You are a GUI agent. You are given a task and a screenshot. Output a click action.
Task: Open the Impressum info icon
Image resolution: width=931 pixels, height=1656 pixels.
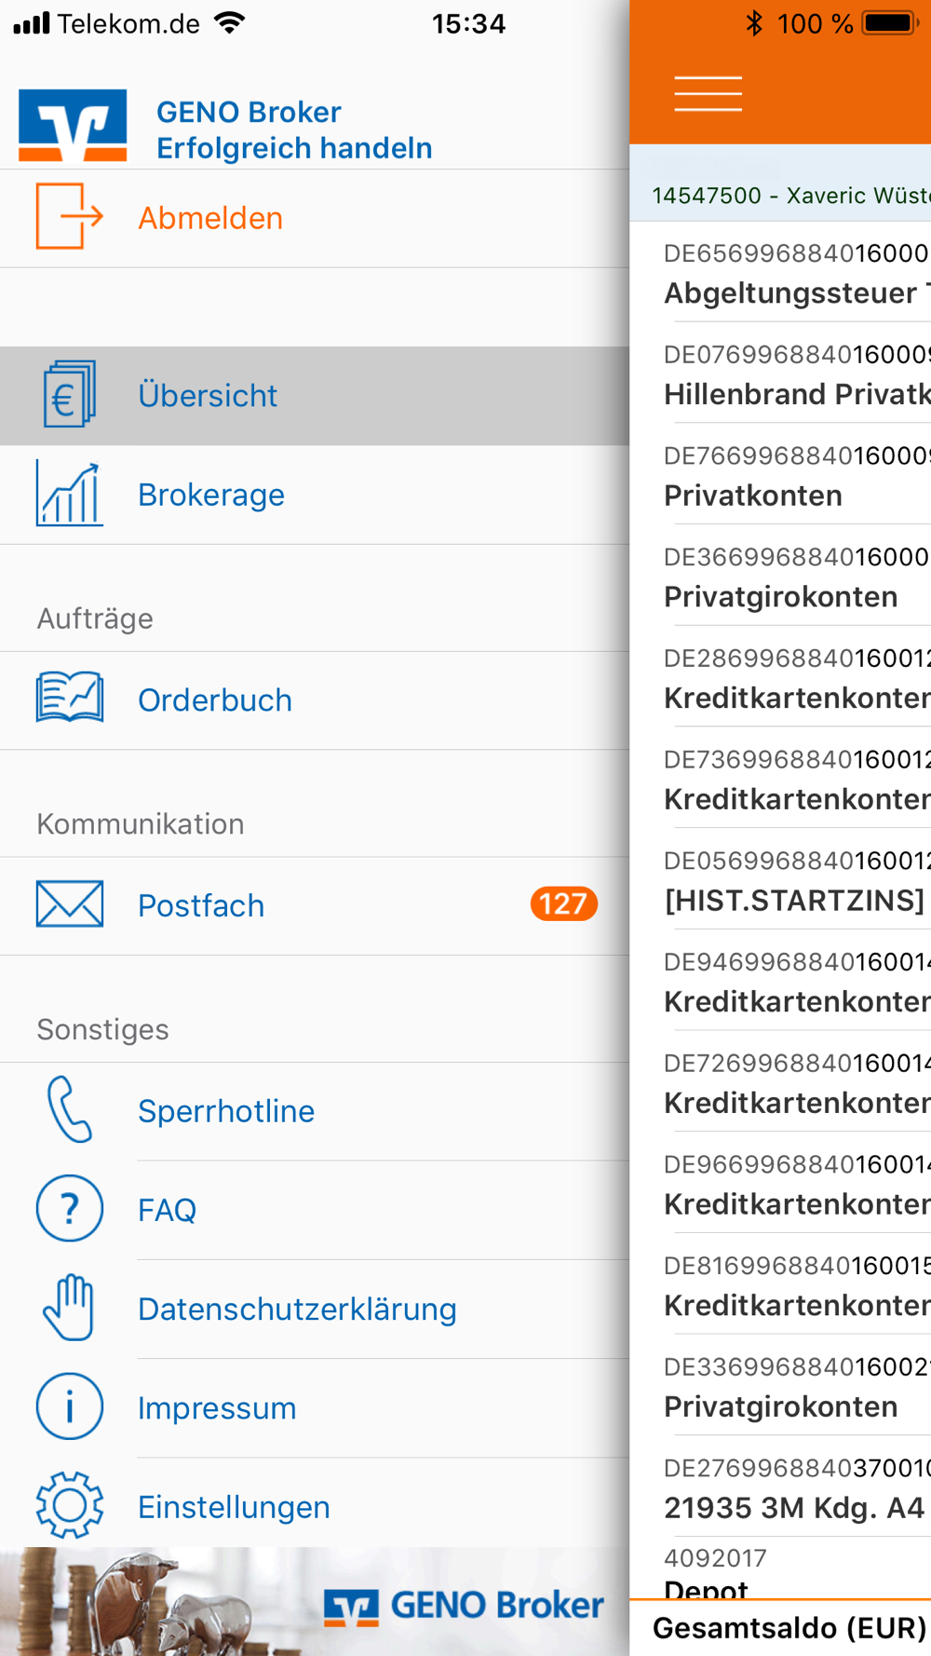point(69,1406)
